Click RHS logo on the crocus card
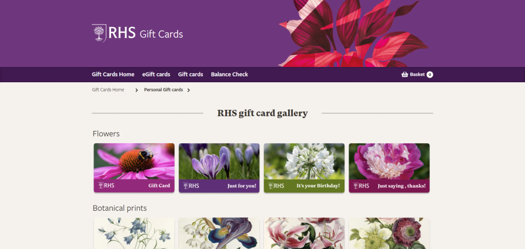 191,186
